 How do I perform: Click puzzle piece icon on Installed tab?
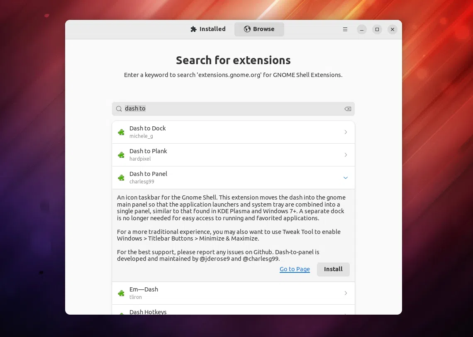tap(194, 29)
